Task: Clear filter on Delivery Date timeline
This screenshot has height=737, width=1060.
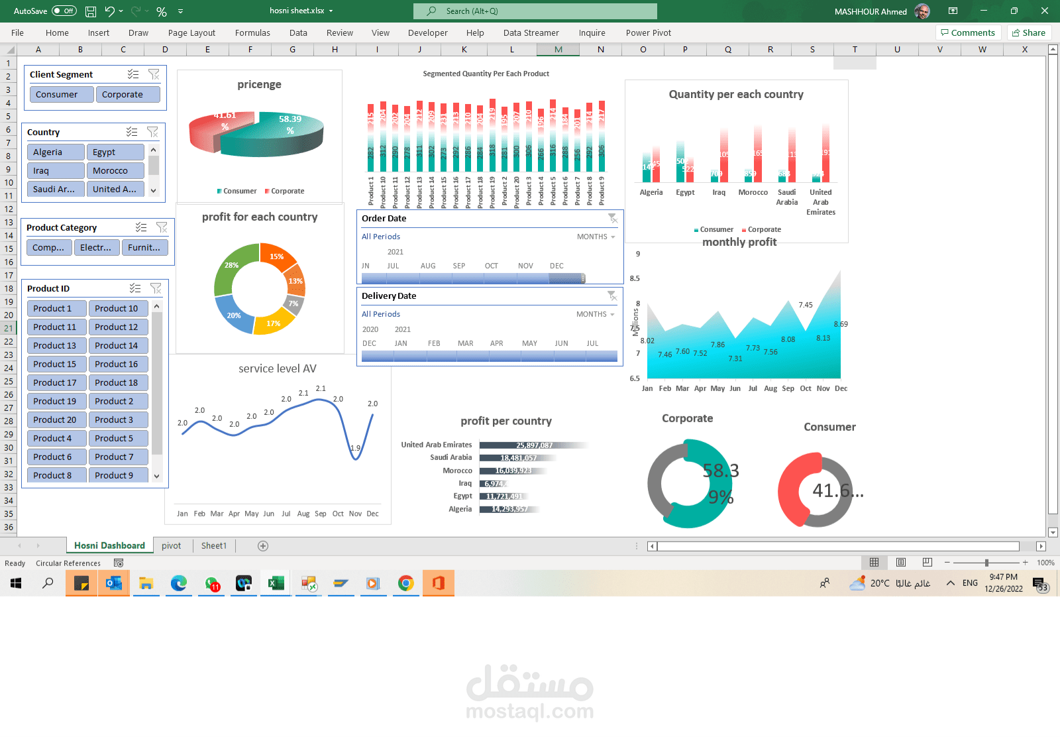Action: [612, 296]
